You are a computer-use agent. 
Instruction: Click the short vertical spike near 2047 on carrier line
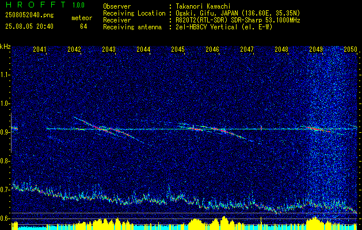coord(261,128)
